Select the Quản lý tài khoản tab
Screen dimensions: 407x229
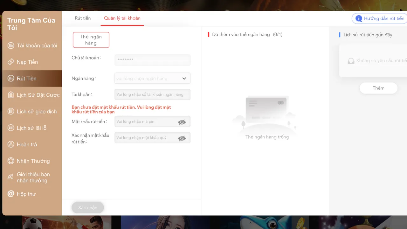coord(122,18)
